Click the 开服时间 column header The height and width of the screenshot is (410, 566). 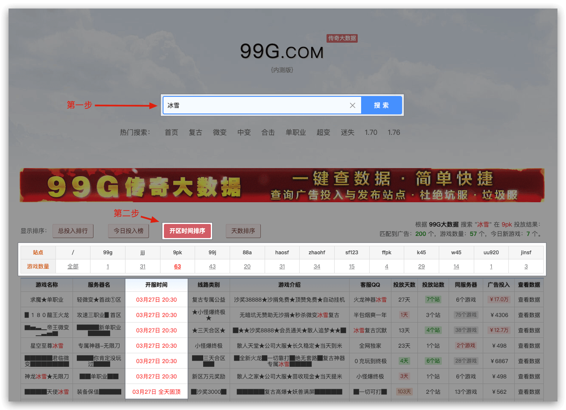tap(156, 285)
